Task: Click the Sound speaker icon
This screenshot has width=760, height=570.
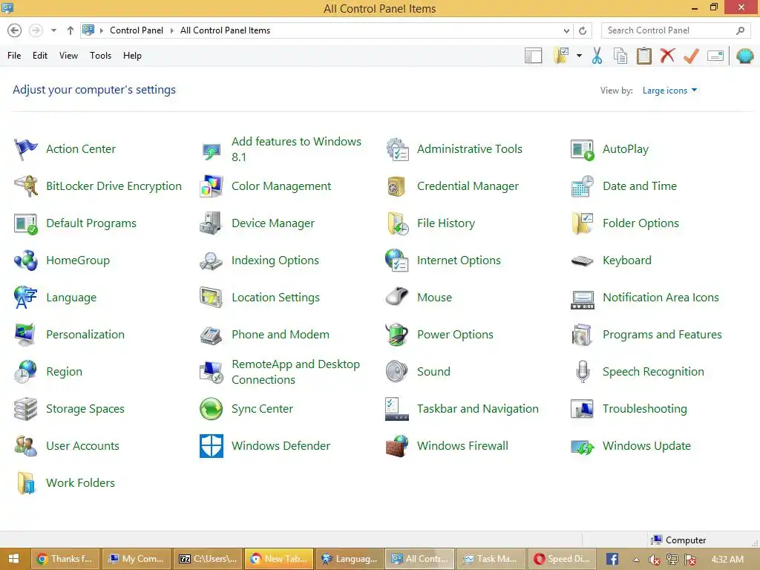Action: [x=397, y=372]
